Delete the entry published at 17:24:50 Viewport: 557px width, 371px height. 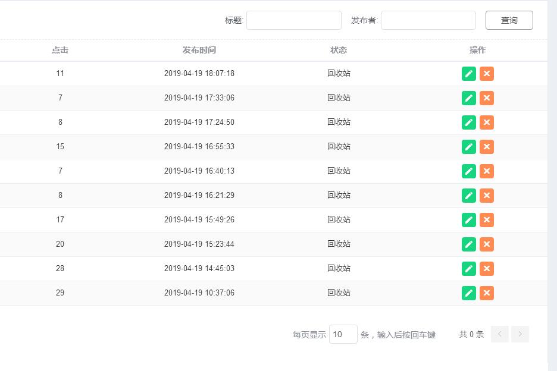coord(487,122)
